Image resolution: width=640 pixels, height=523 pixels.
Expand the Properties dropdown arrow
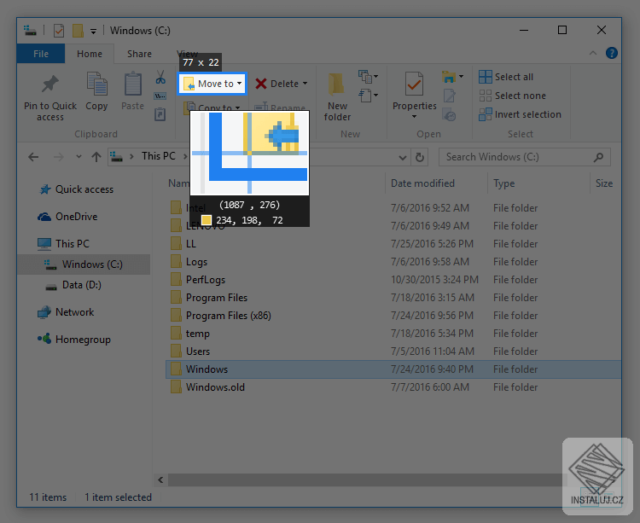414,117
